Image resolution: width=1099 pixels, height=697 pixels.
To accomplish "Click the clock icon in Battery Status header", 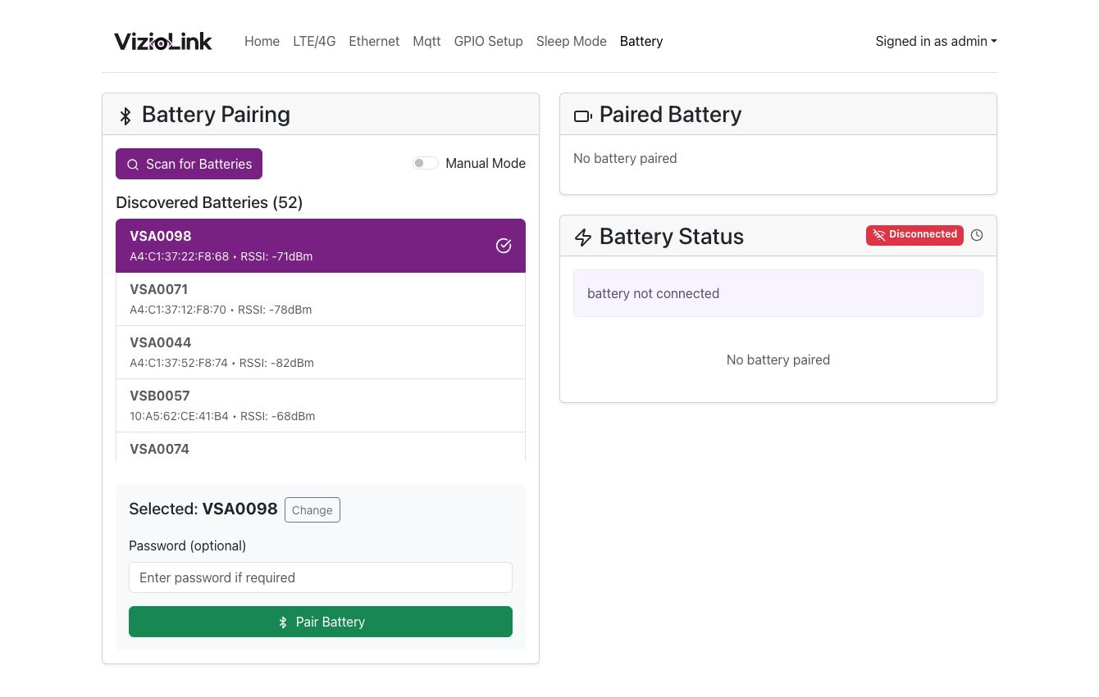I will point(977,235).
